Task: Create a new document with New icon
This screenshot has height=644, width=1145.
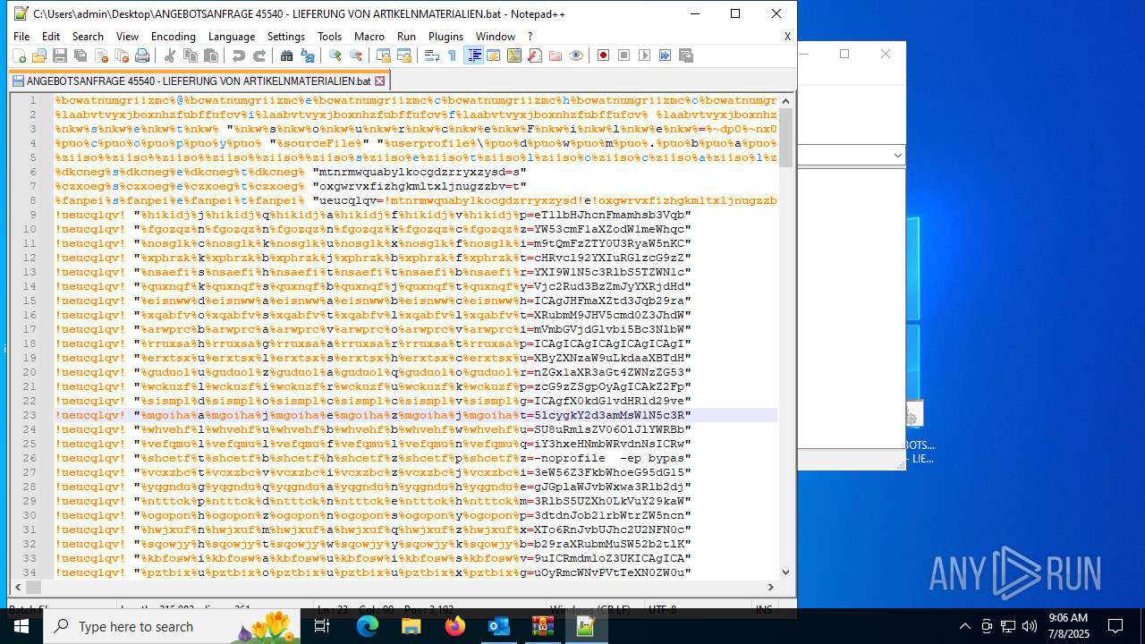Action: pos(19,55)
